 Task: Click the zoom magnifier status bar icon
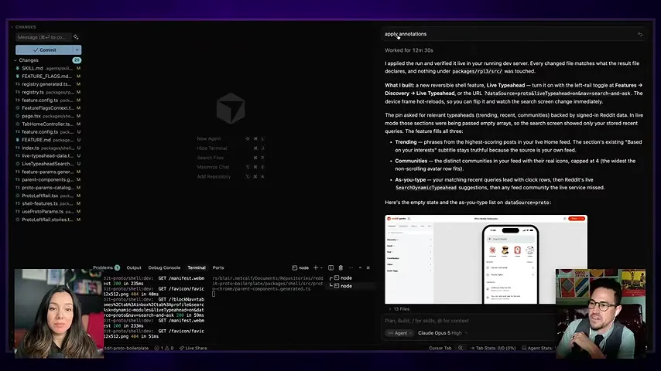pyautogui.click(x=461, y=349)
